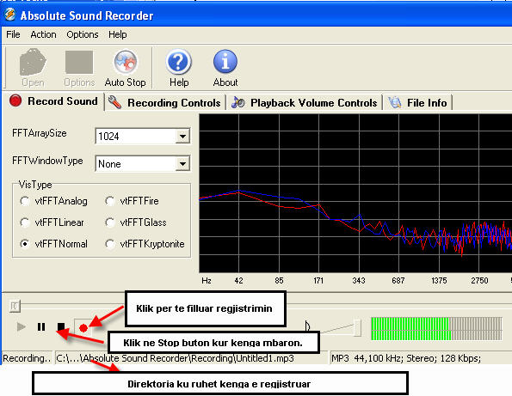
Task: Select the vtFFTAnalog radio button
Action: coord(25,201)
